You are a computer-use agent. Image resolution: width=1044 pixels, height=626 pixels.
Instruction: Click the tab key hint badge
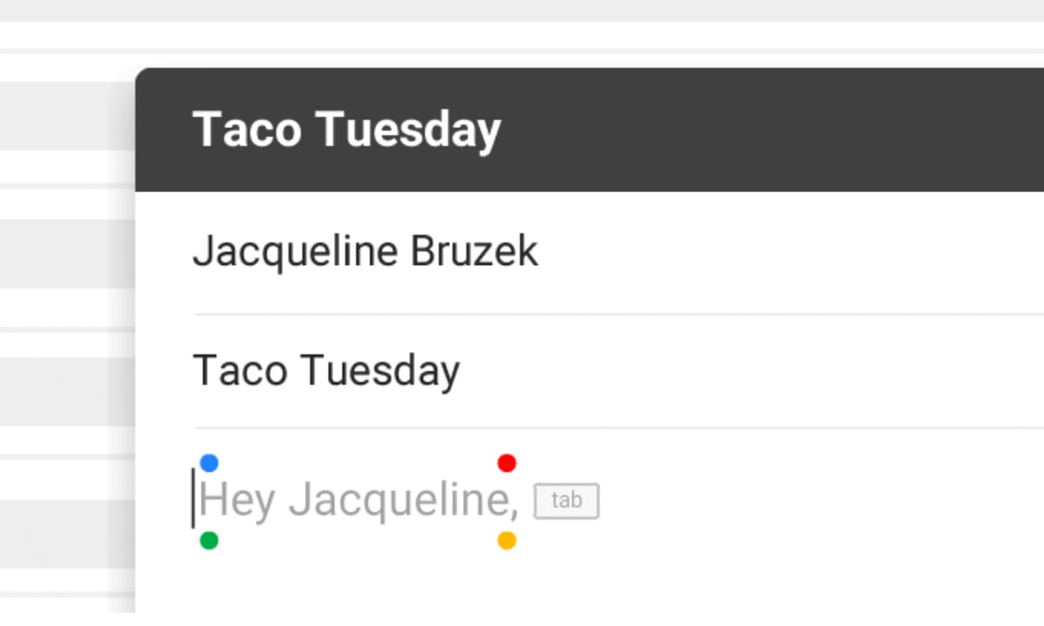point(566,501)
